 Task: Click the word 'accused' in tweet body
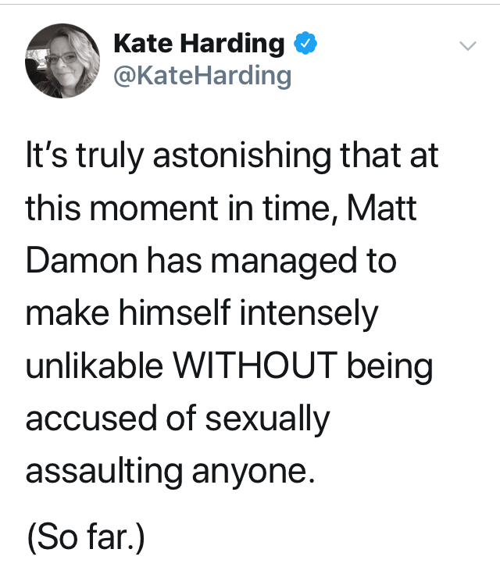click(91, 419)
